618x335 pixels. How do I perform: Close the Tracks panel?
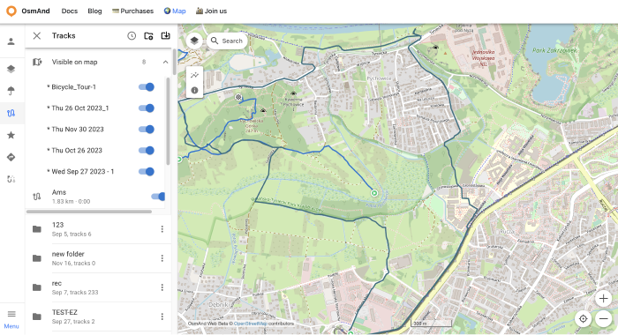(37, 36)
